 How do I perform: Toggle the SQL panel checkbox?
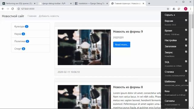186,61
